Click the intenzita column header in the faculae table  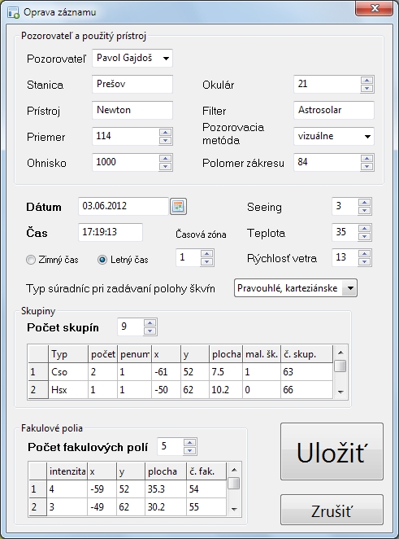click(x=67, y=471)
